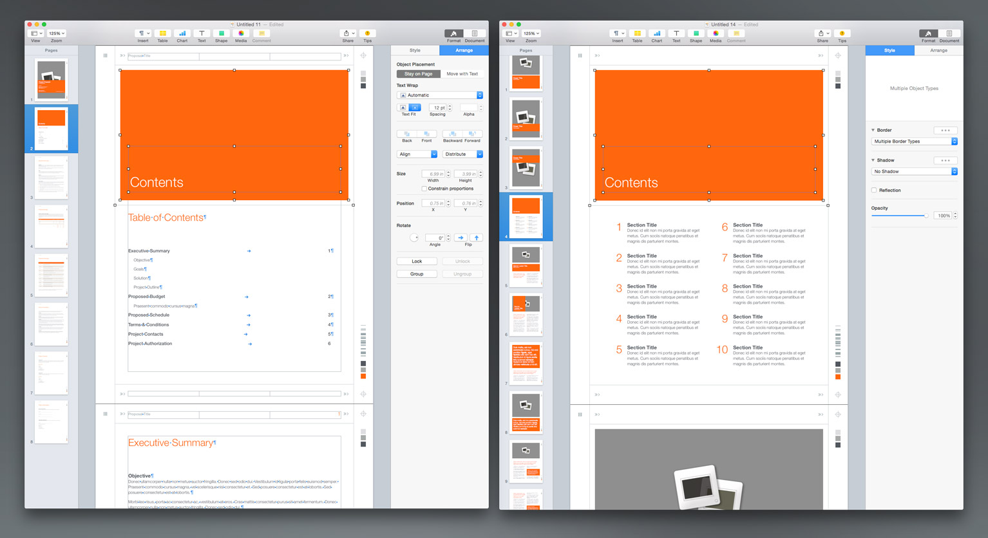The height and width of the screenshot is (538, 988).
Task: Click the Group button
Action: [417, 274]
